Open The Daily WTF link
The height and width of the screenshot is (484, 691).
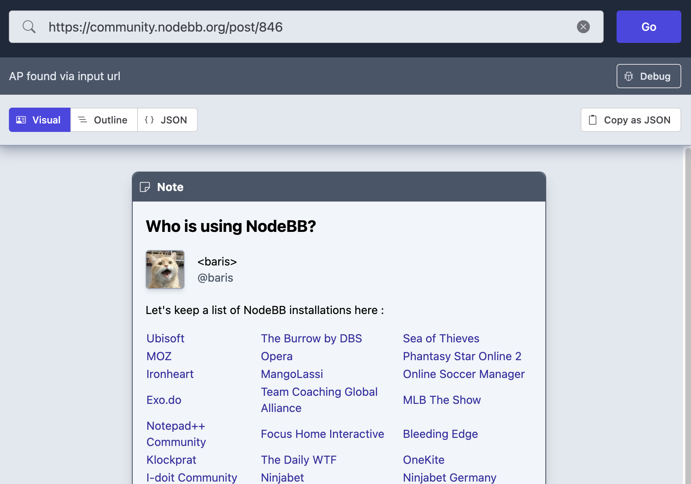tap(299, 460)
